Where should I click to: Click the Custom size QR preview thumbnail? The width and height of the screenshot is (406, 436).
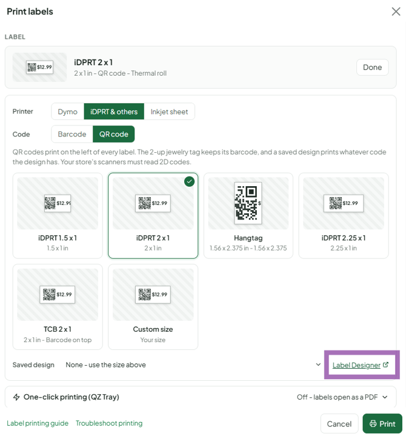coord(153,295)
